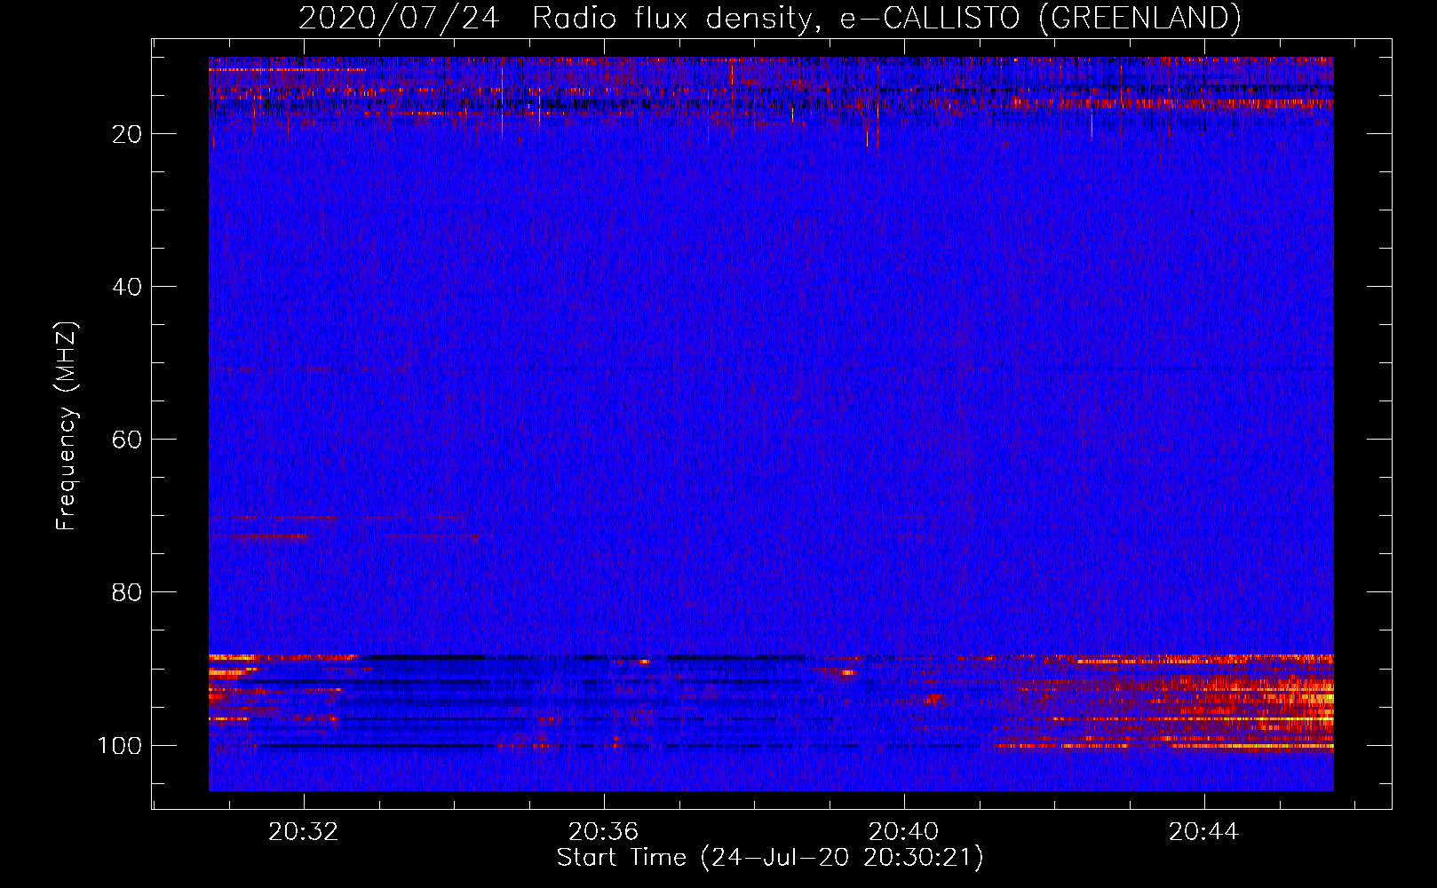Viewport: 1437px width, 888px height.
Task: Click the 20:40 time tick label
Action: pos(904,832)
